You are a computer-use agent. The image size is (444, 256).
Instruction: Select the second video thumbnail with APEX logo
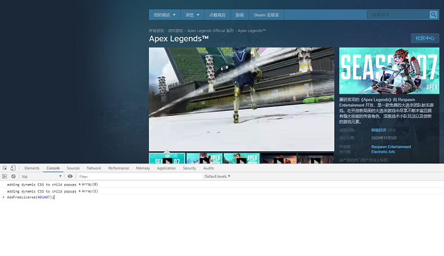pos(204,159)
